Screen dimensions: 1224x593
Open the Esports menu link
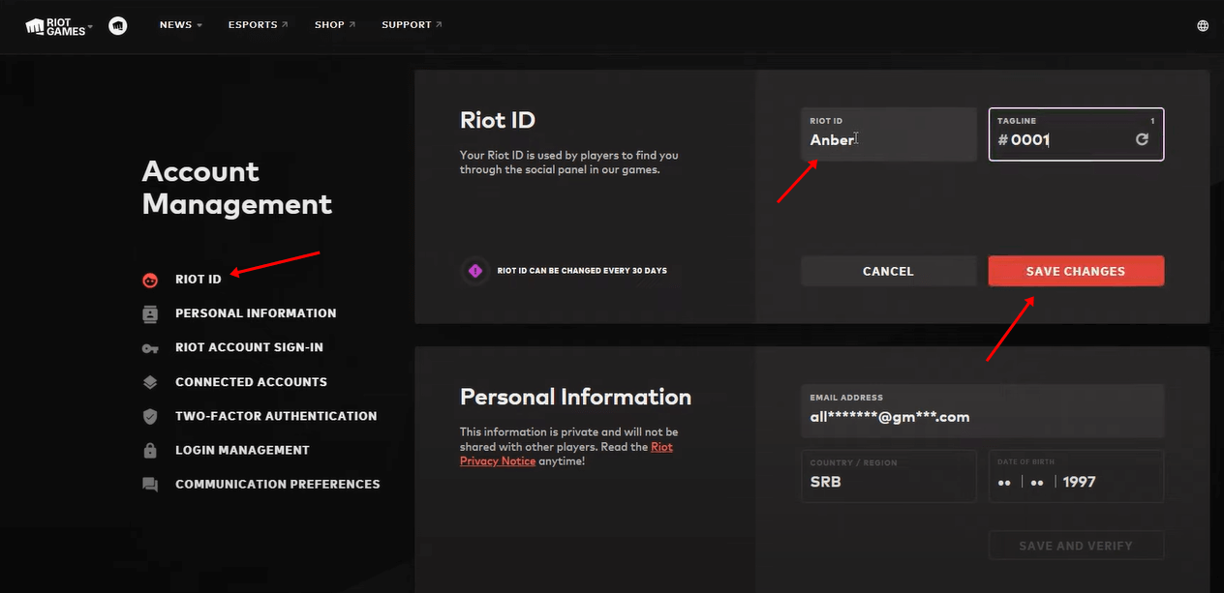point(258,25)
